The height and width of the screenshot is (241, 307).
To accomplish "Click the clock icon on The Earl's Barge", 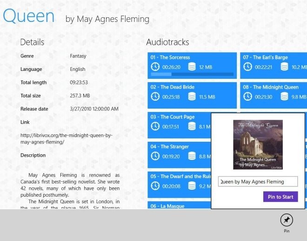I will pos(247,67).
